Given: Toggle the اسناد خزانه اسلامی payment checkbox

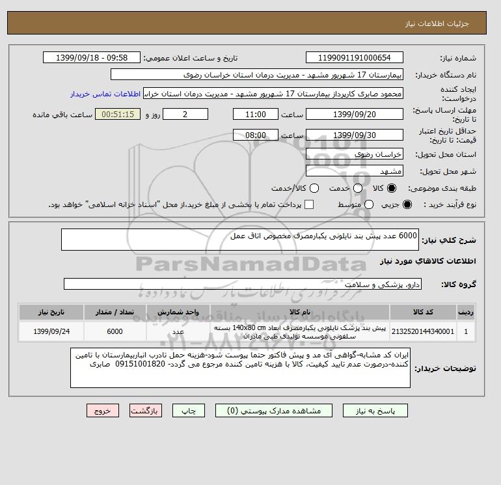Looking at the screenshot, I should tap(309, 204).
